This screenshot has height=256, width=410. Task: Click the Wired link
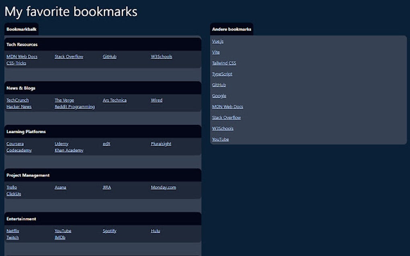(x=157, y=100)
